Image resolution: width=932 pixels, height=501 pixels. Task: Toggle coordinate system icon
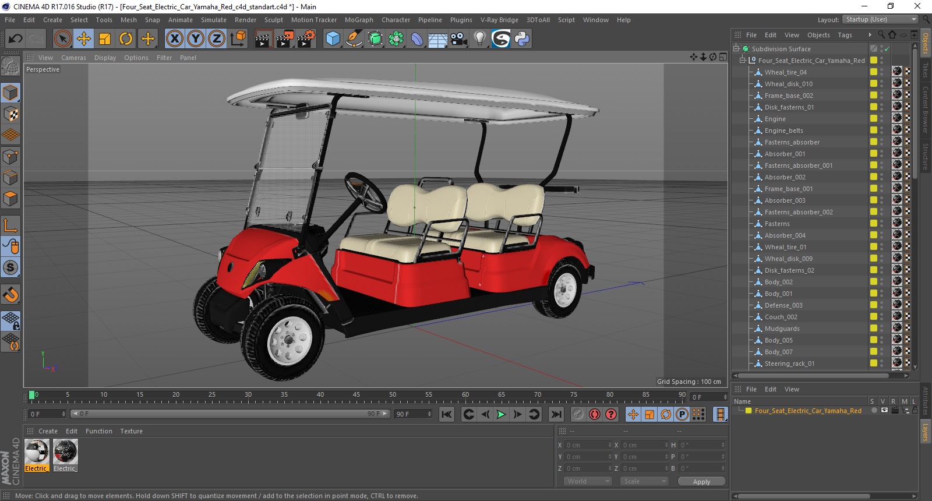[x=238, y=39]
